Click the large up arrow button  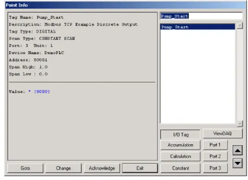tap(237, 150)
